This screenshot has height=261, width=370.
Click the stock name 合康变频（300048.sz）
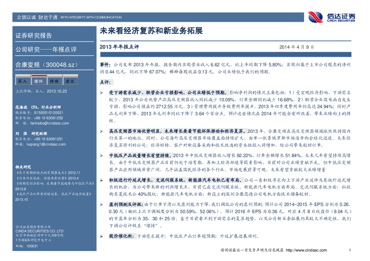click(x=47, y=64)
